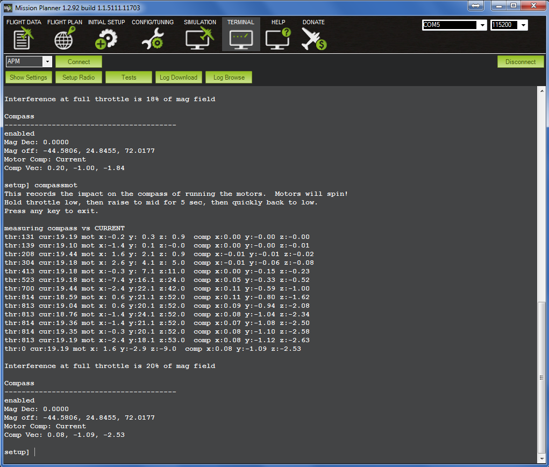The width and height of the screenshot is (549, 467).
Task: Click the Tests button
Action: (x=129, y=77)
